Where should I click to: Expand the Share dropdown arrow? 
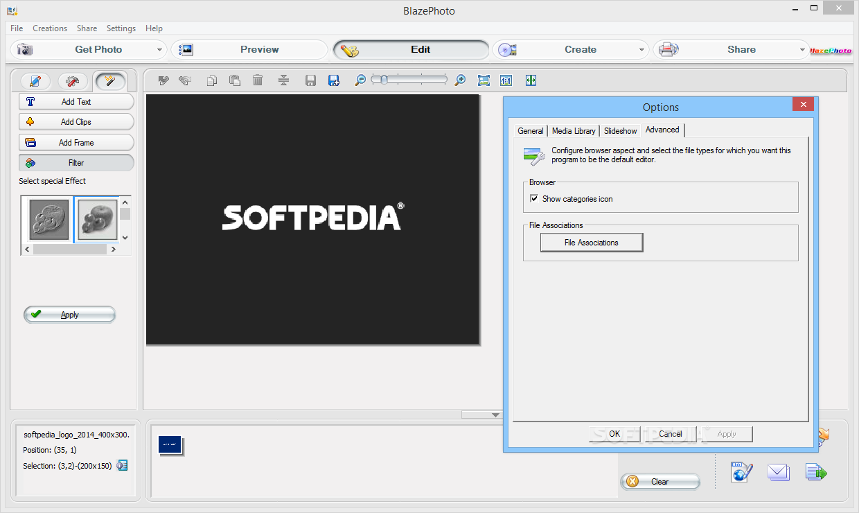tap(803, 50)
